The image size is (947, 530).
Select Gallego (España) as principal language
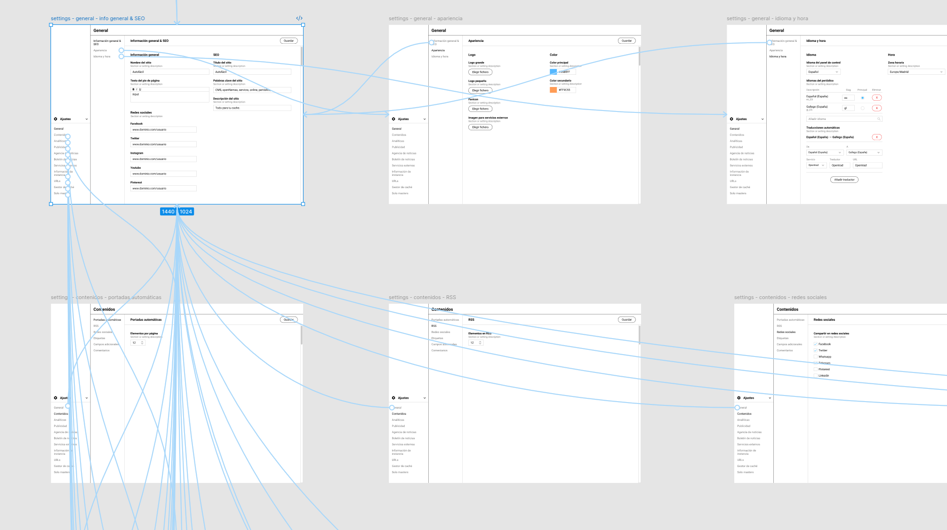(x=862, y=108)
